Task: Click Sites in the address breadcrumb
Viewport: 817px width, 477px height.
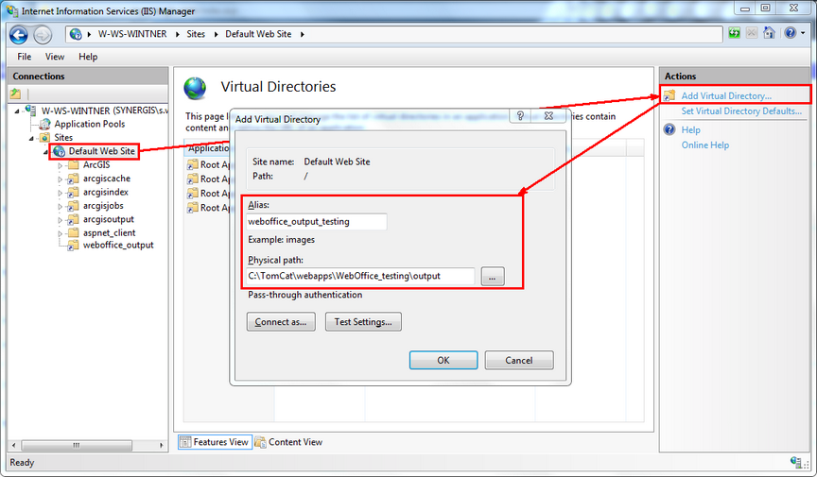Action: click(x=196, y=34)
